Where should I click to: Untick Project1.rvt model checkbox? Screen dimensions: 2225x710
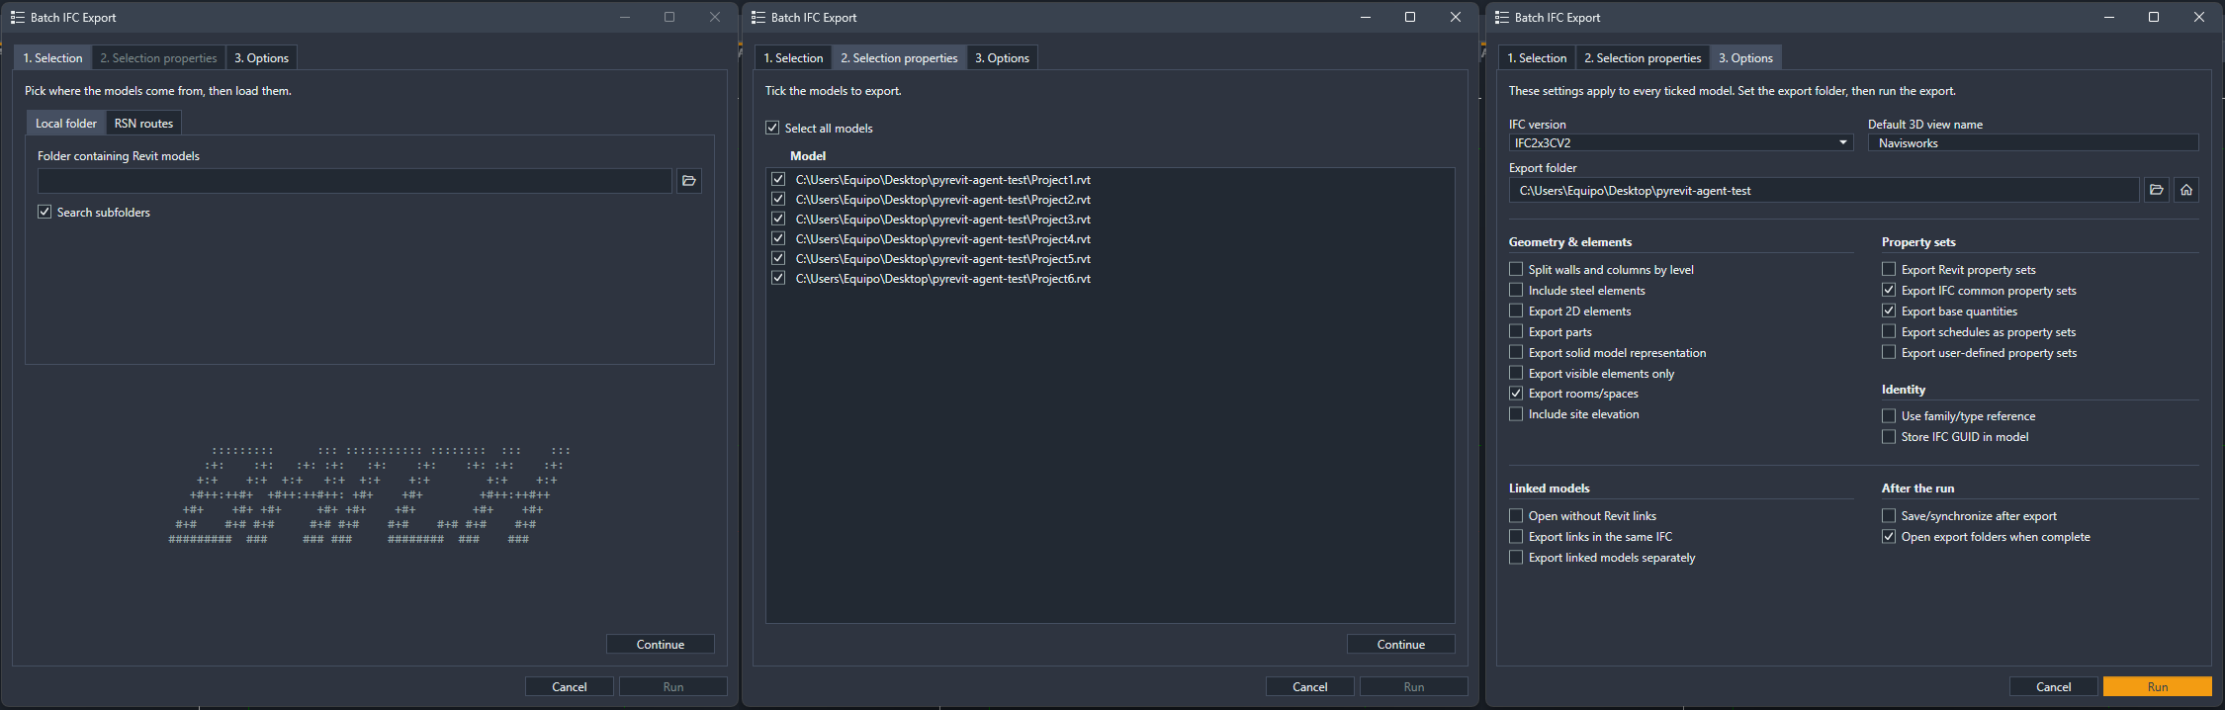tap(778, 179)
